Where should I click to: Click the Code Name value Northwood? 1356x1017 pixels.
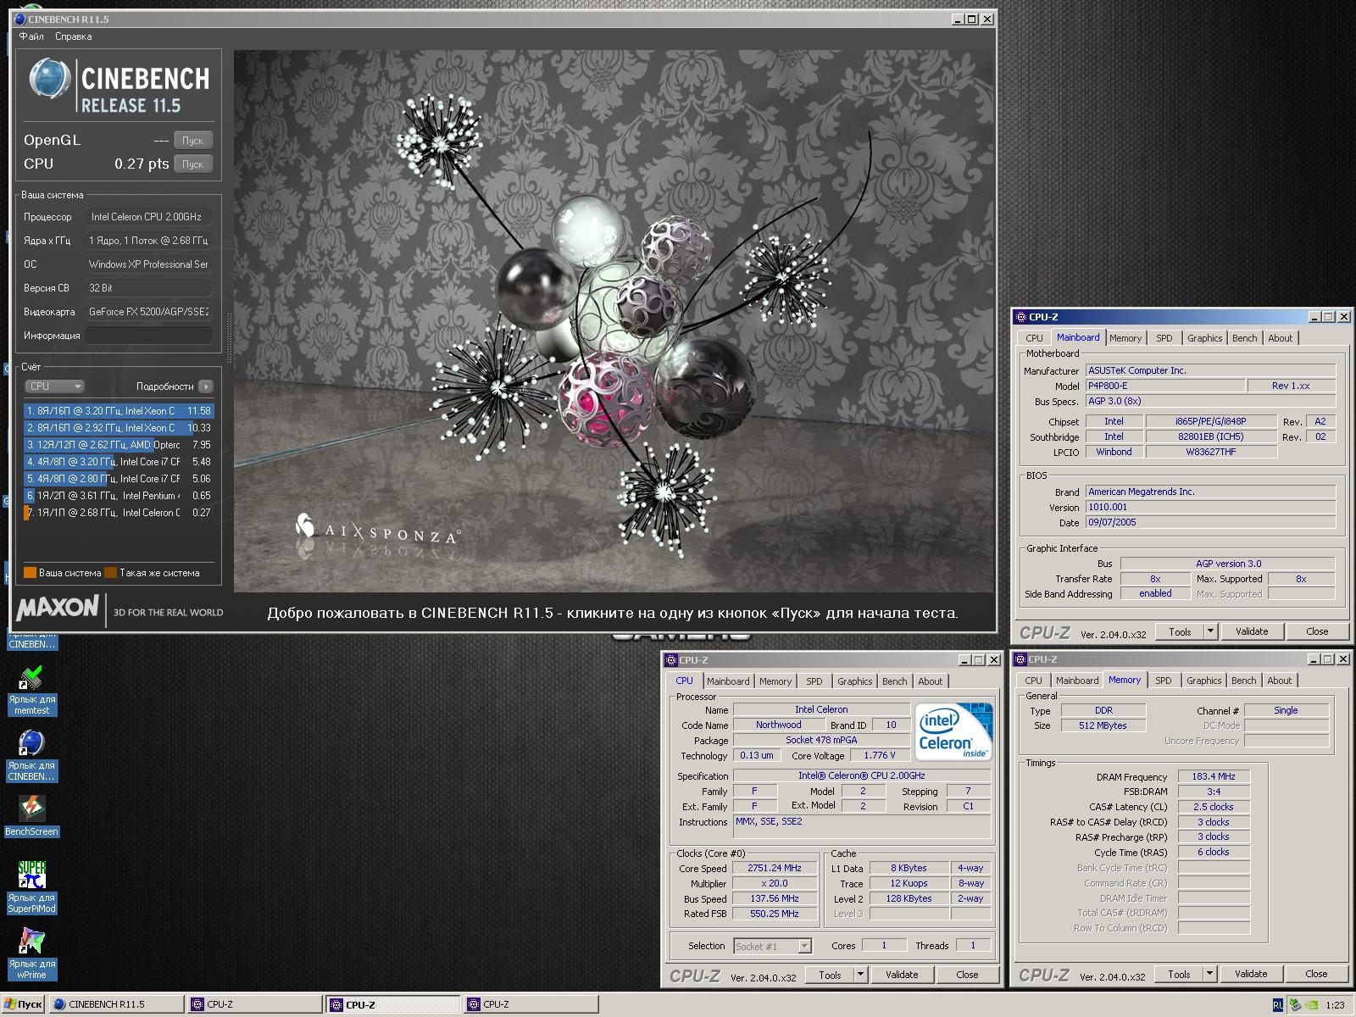click(778, 725)
